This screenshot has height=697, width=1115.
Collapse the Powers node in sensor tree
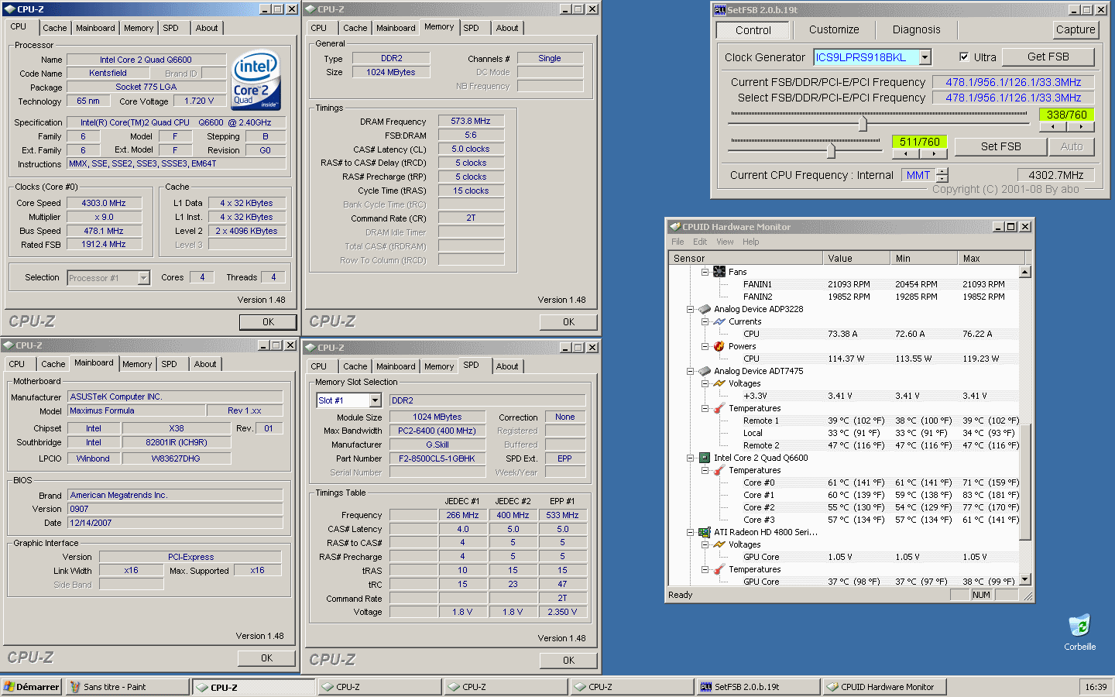705,346
